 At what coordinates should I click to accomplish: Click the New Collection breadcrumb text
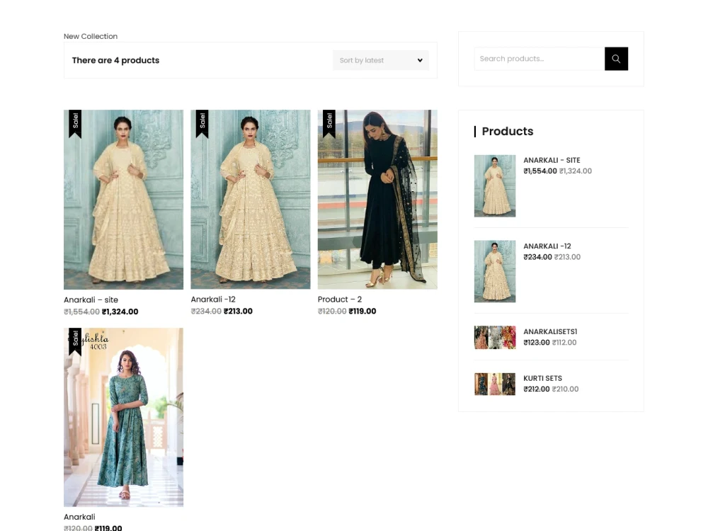[x=91, y=36]
